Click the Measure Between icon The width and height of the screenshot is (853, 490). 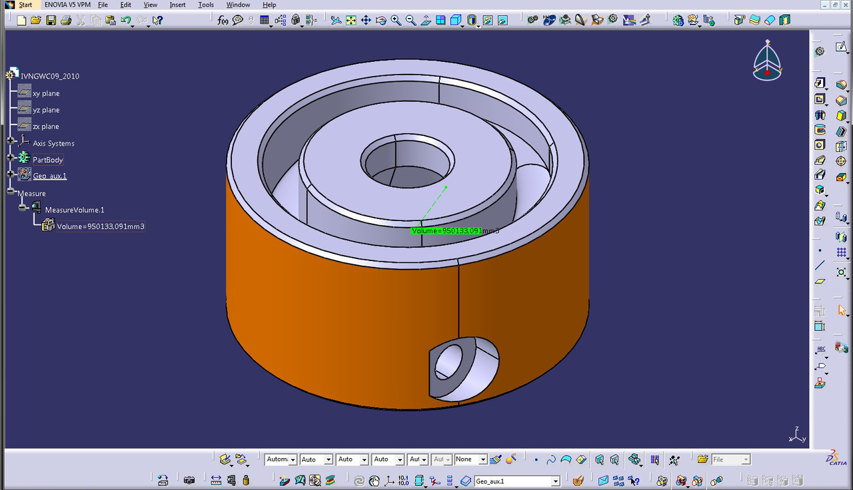(x=216, y=480)
